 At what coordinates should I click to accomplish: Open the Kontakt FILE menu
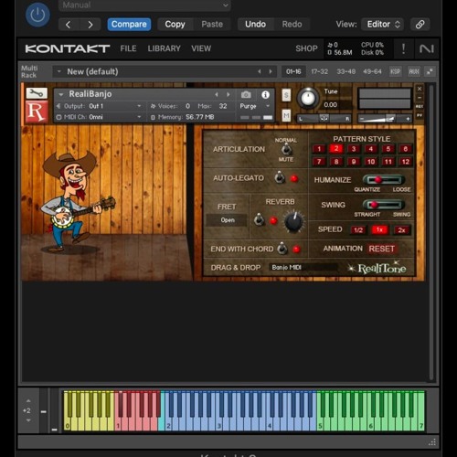[128, 48]
